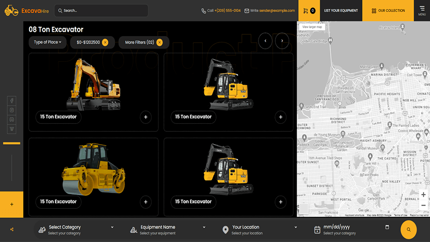Click the sender@example.com email link

[x=277, y=11]
